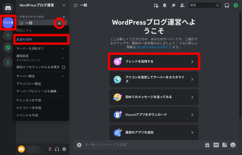Open the sticker picker icon
This screenshot has width=242, height=155.
[x=225, y=145]
